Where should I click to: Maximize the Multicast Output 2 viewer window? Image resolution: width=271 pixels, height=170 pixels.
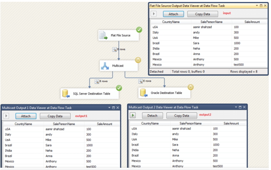coord(240,107)
